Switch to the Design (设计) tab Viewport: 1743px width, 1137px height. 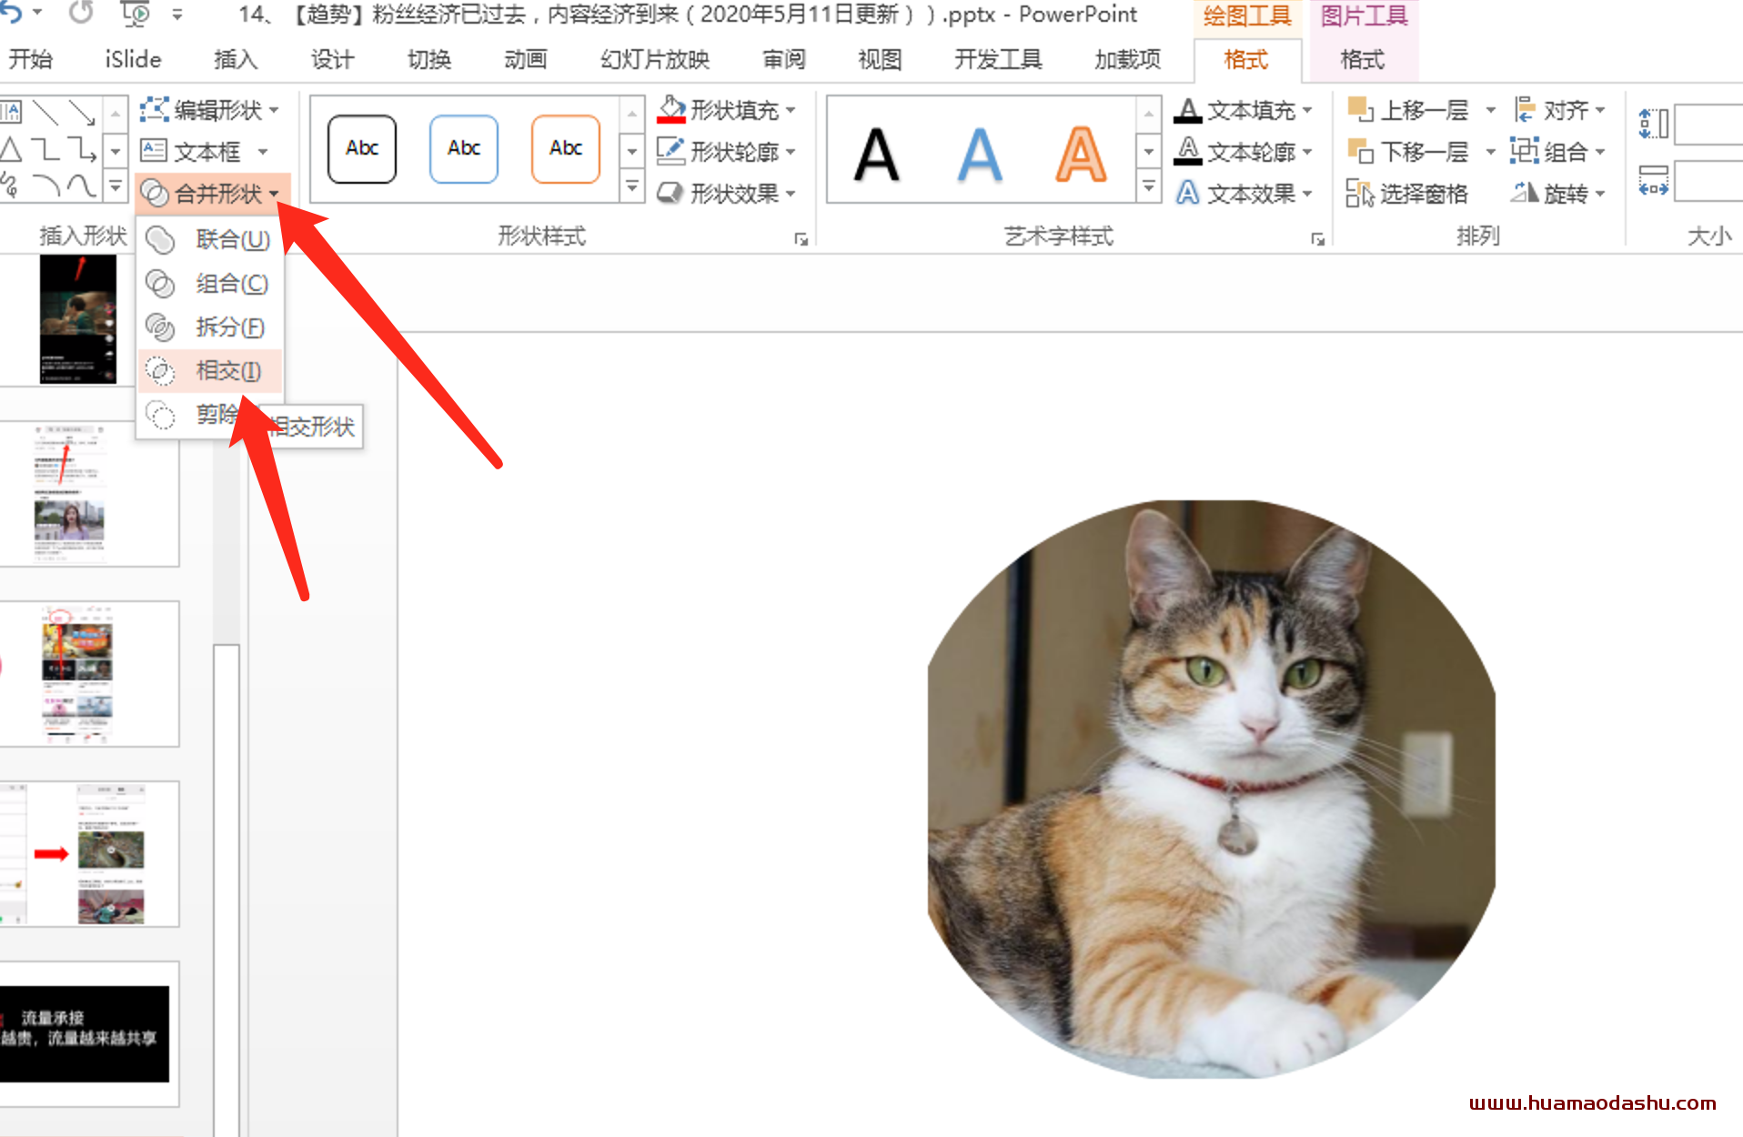pyautogui.click(x=332, y=59)
